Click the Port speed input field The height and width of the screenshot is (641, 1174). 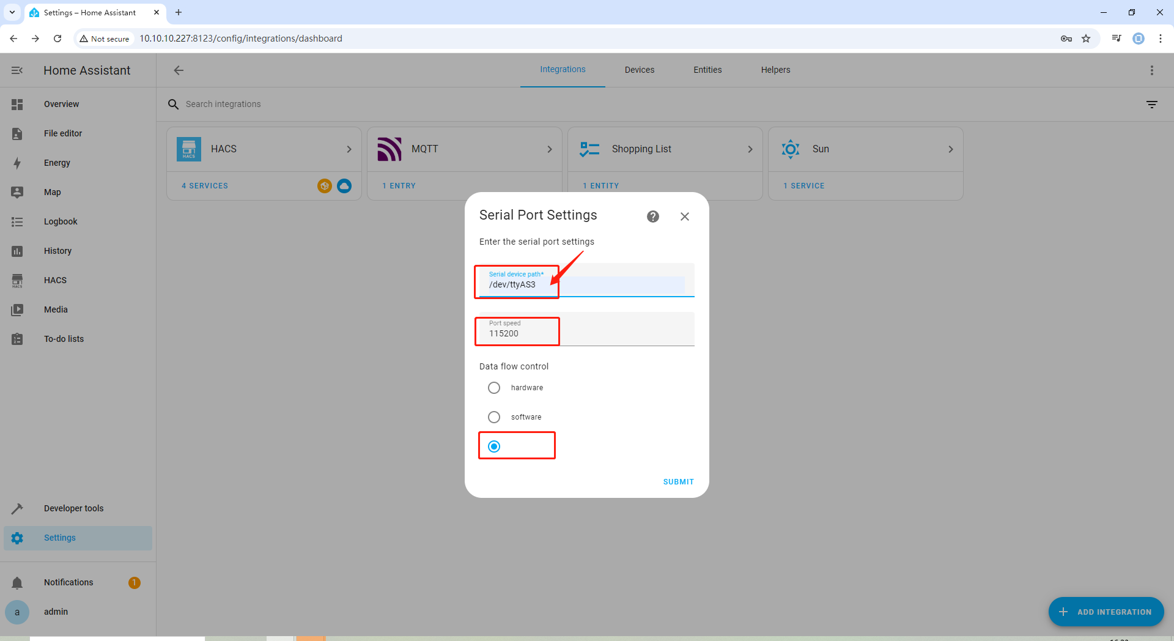[586, 333]
